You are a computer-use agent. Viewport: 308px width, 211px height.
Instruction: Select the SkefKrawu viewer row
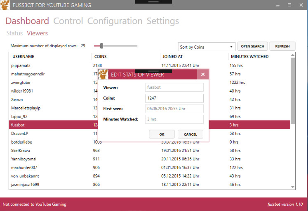150,151
